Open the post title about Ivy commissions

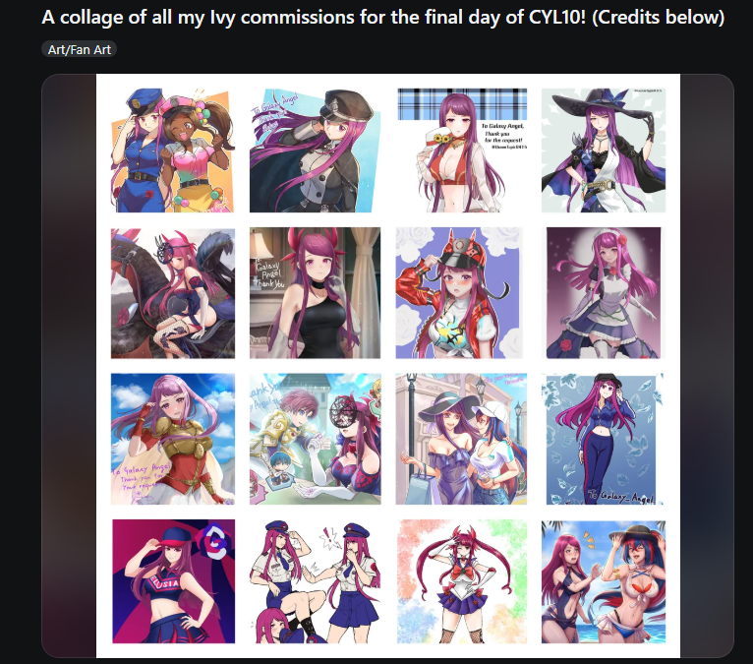[382, 18]
